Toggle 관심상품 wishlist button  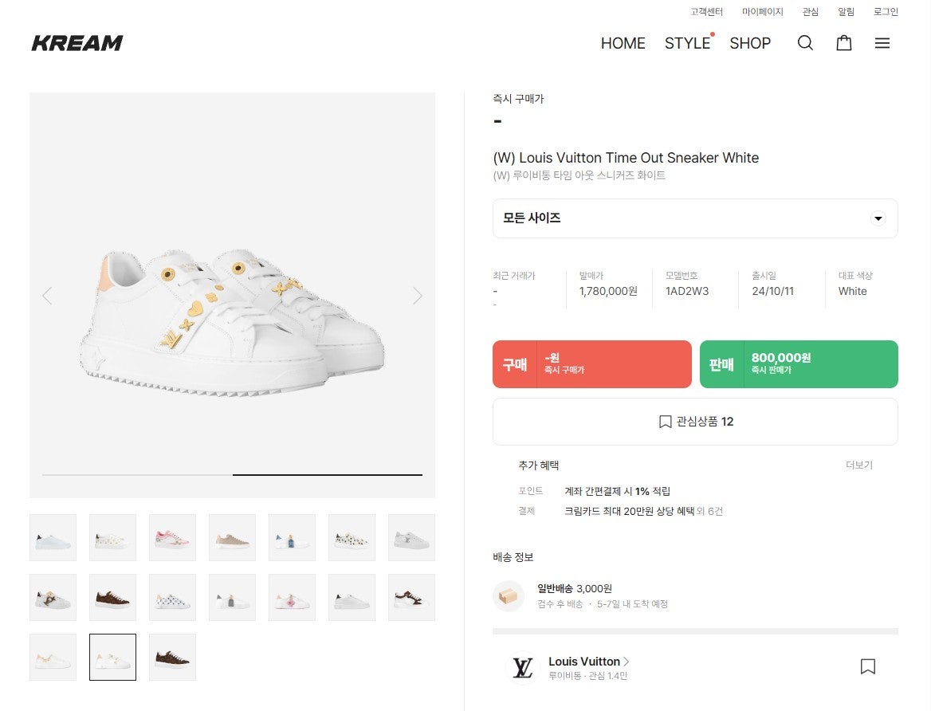click(x=695, y=422)
